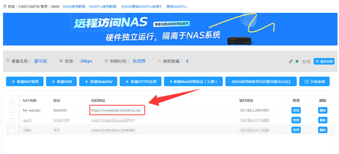339x154 pixels.
Task: Check the box for My webdav row
Action: (x=13, y=111)
